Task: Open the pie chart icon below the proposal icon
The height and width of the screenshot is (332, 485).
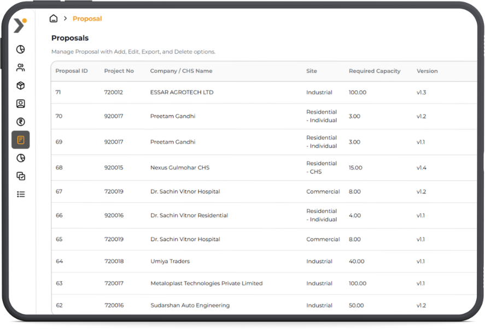Action: (21, 158)
